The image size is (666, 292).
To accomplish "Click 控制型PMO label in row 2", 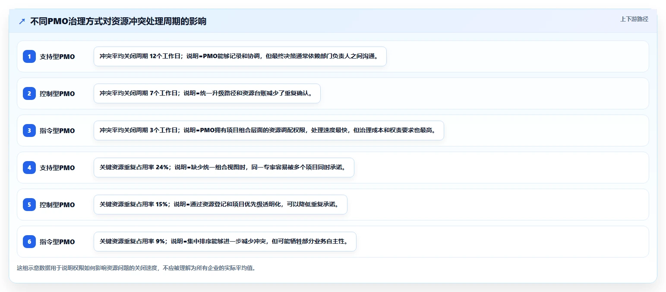I will click(57, 94).
